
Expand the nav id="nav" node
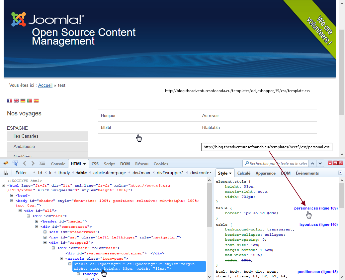45,237
